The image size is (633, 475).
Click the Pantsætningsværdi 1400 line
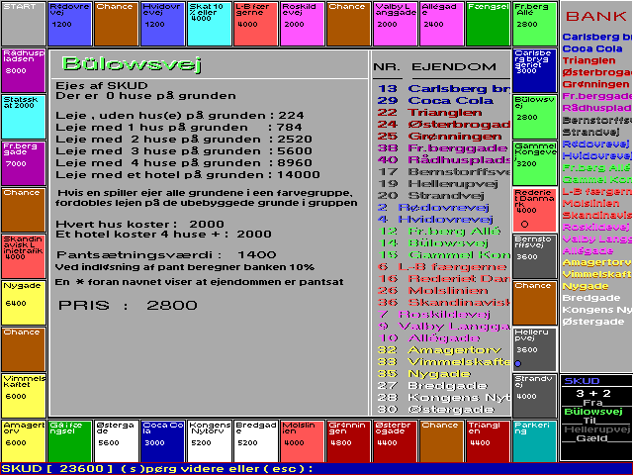[166, 255]
